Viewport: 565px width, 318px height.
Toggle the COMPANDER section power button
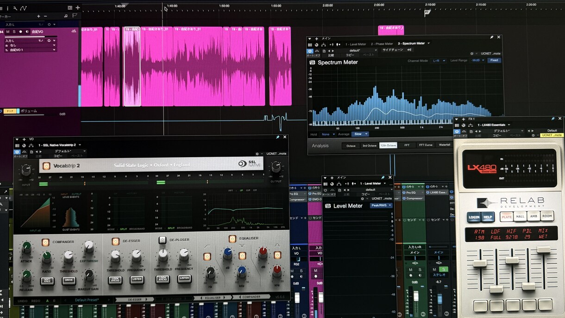click(x=45, y=242)
